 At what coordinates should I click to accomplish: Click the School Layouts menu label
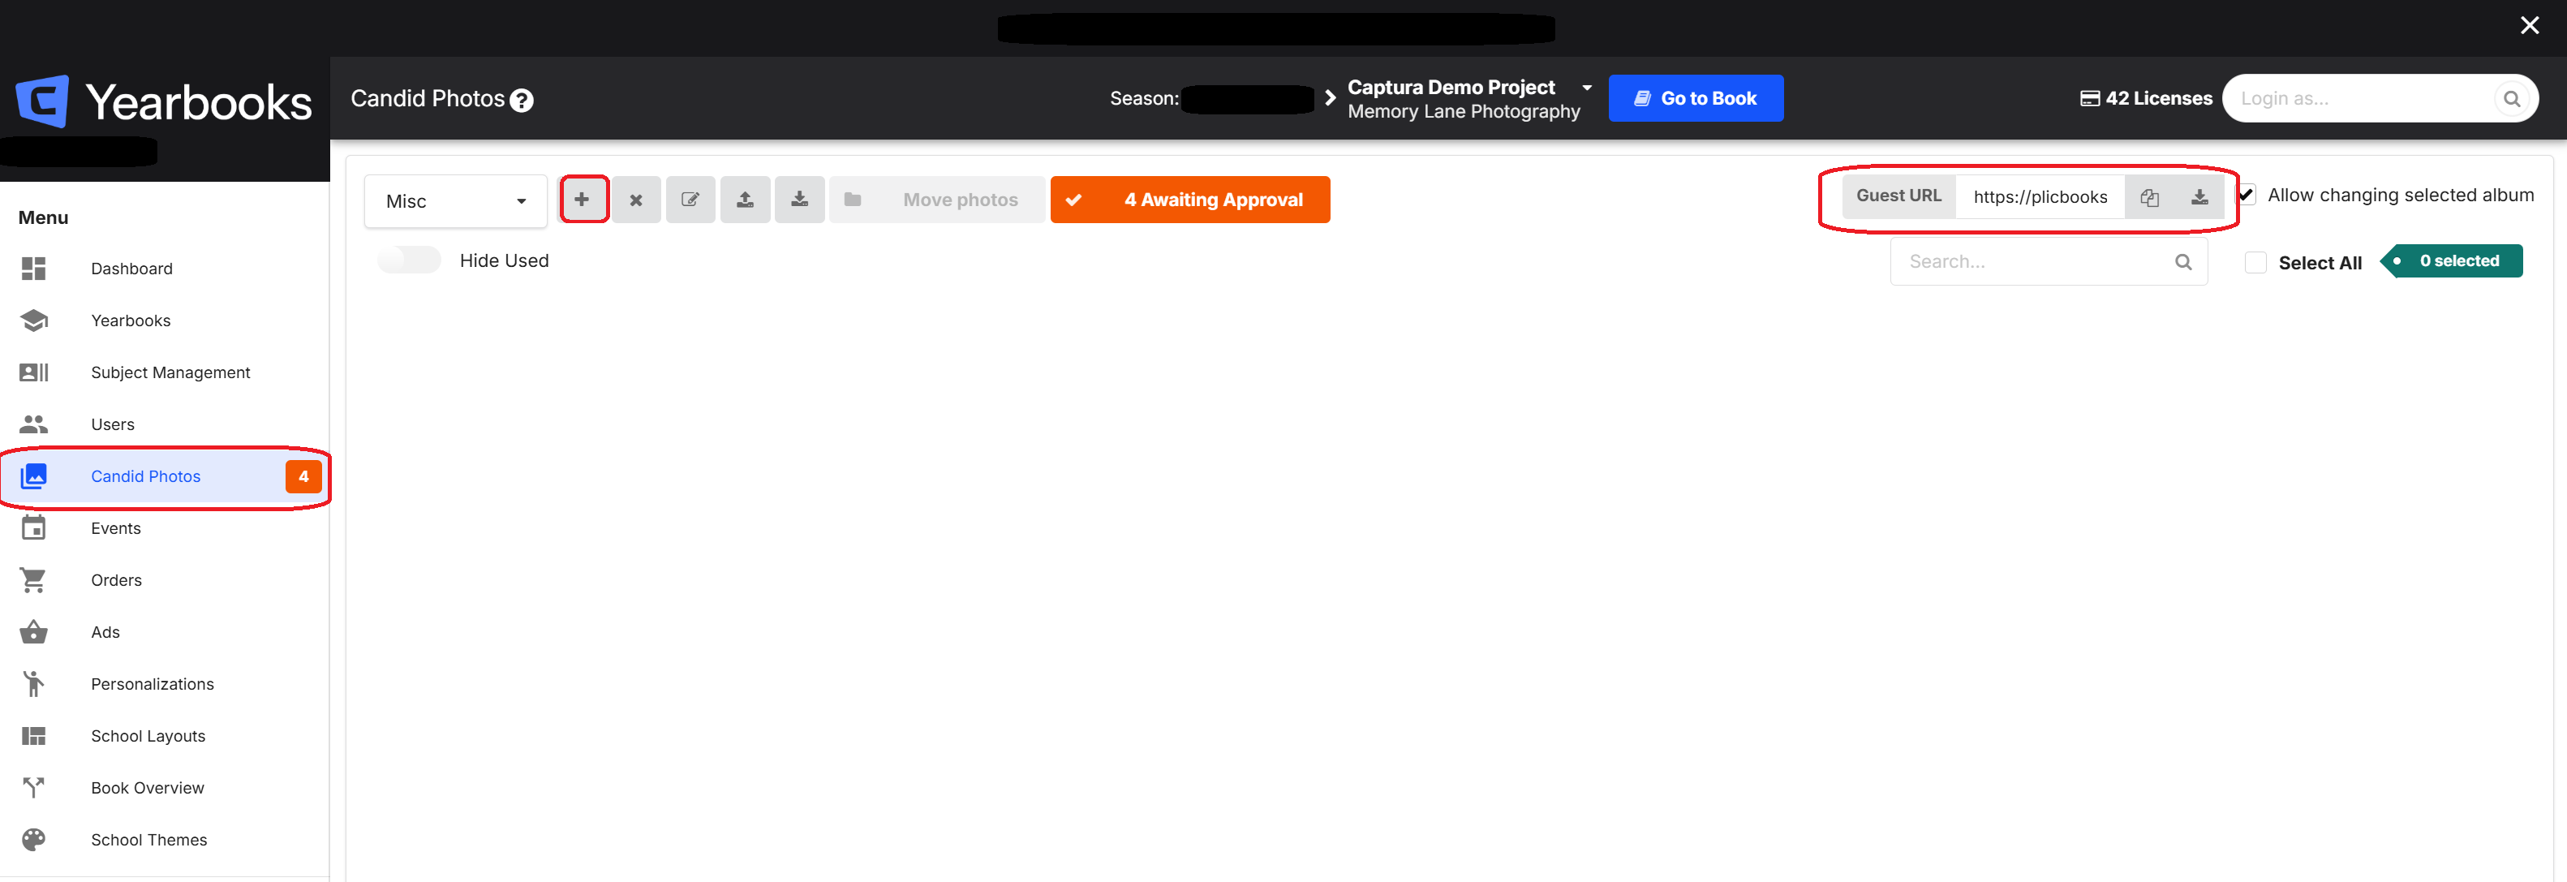[x=148, y=735]
